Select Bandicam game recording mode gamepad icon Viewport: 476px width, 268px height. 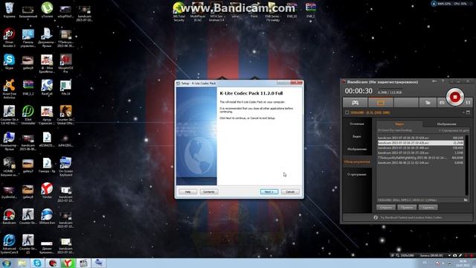coord(356,103)
